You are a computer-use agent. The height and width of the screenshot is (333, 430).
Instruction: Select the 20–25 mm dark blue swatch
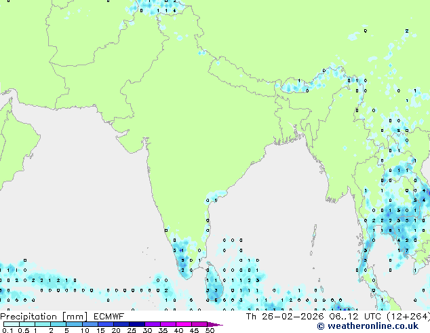click(121, 324)
